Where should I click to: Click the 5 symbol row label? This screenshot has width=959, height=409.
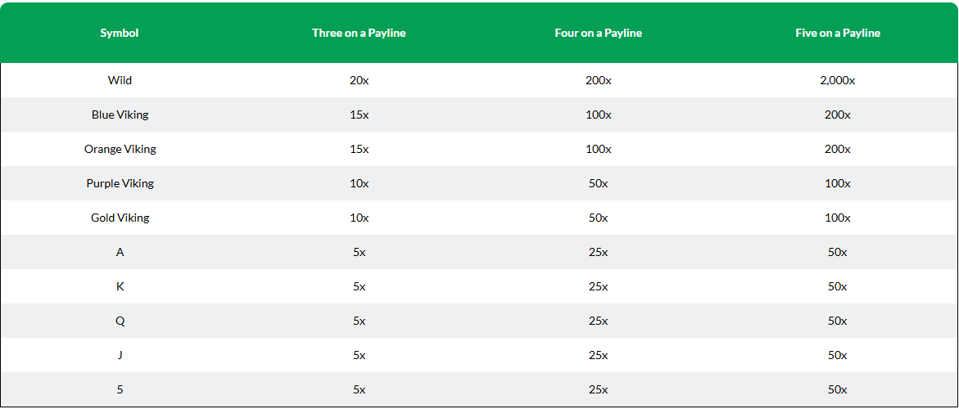point(120,389)
